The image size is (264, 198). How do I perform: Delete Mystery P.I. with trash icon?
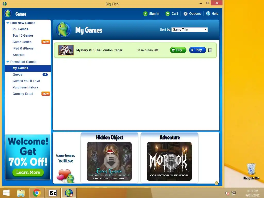(210, 50)
